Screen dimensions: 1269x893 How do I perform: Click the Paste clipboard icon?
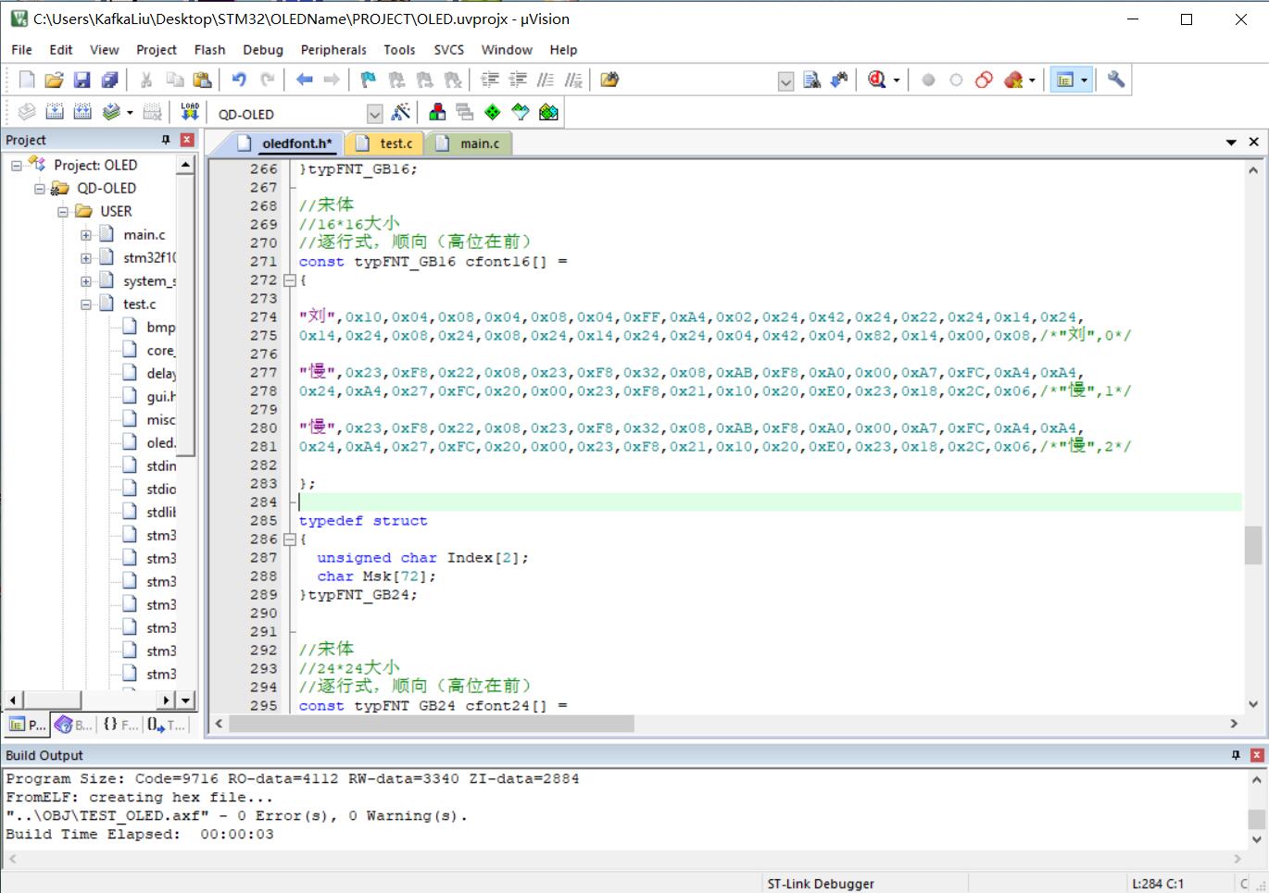(202, 81)
